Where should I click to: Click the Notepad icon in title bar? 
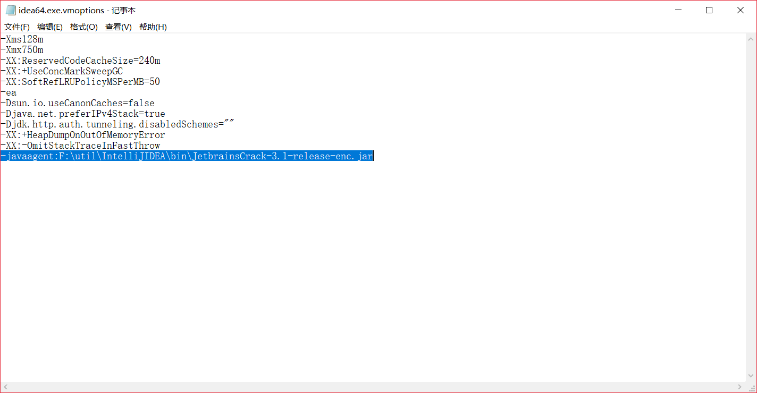point(11,10)
